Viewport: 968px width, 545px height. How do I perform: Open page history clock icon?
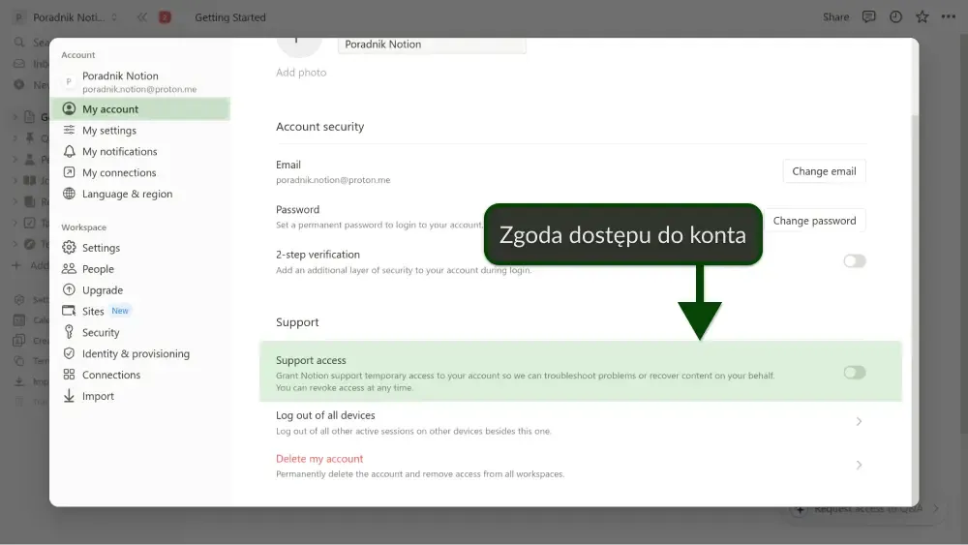click(895, 17)
